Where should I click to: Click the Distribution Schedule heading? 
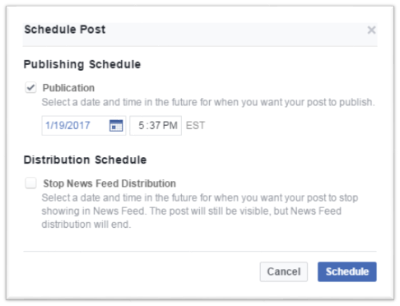(x=85, y=160)
